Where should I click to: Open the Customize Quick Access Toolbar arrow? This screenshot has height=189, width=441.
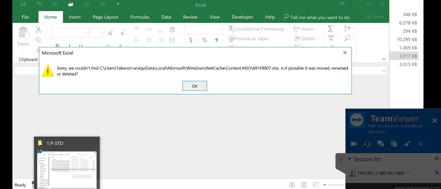click(118, 4)
